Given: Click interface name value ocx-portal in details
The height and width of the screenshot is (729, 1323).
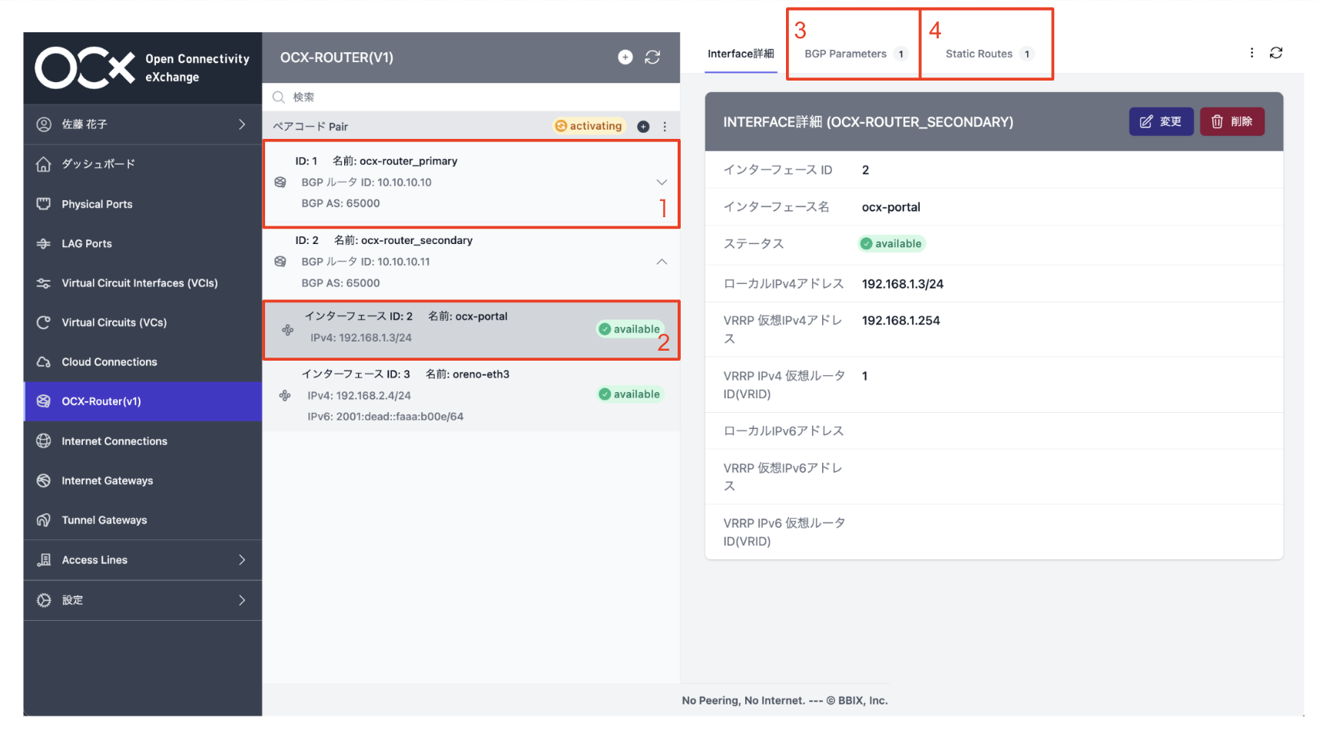Looking at the screenshot, I should (x=891, y=207).
